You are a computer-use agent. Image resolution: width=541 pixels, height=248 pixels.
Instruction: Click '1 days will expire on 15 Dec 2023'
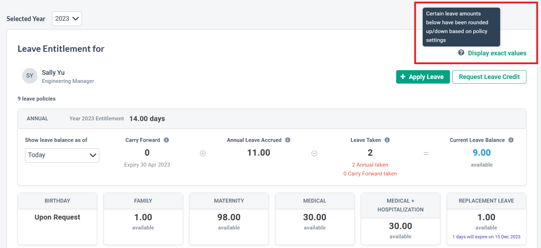pyautogui.click(x=486, y=237)
